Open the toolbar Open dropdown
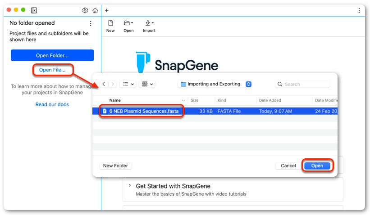Image resolution: width=370 pixels, height=215 pixels. [x=128, y=26]
